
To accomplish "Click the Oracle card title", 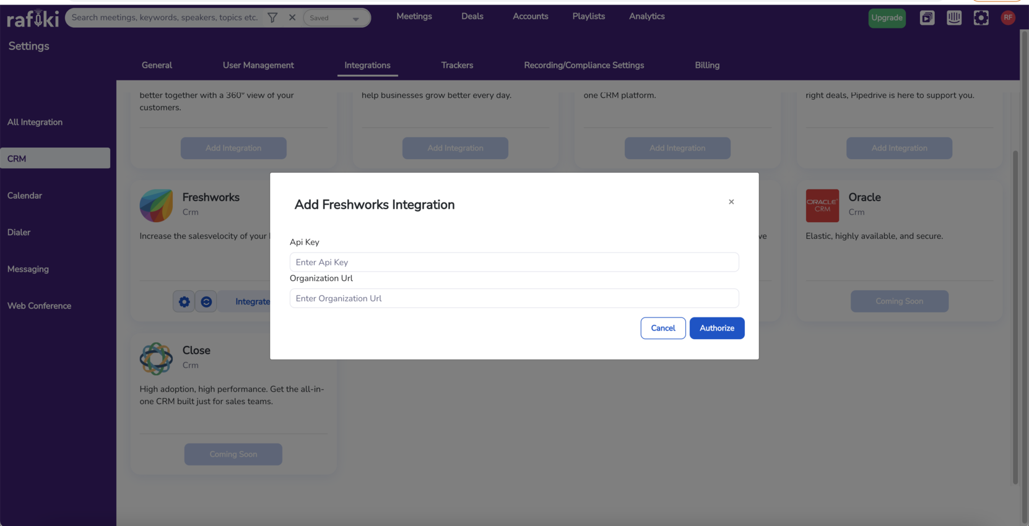I will click(x=864, y=197).
